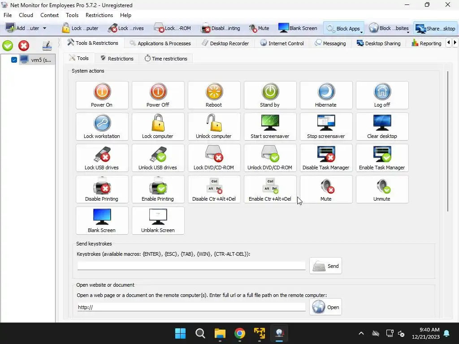Open the Messaging tab
Image resolution: width=459 pixels, height=344 pixels.
[330, 43]
